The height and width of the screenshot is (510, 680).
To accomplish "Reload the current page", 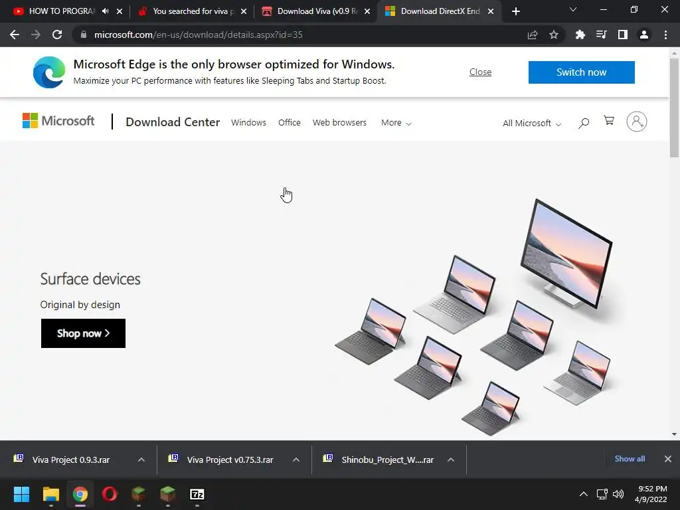I will click(57, 35).
